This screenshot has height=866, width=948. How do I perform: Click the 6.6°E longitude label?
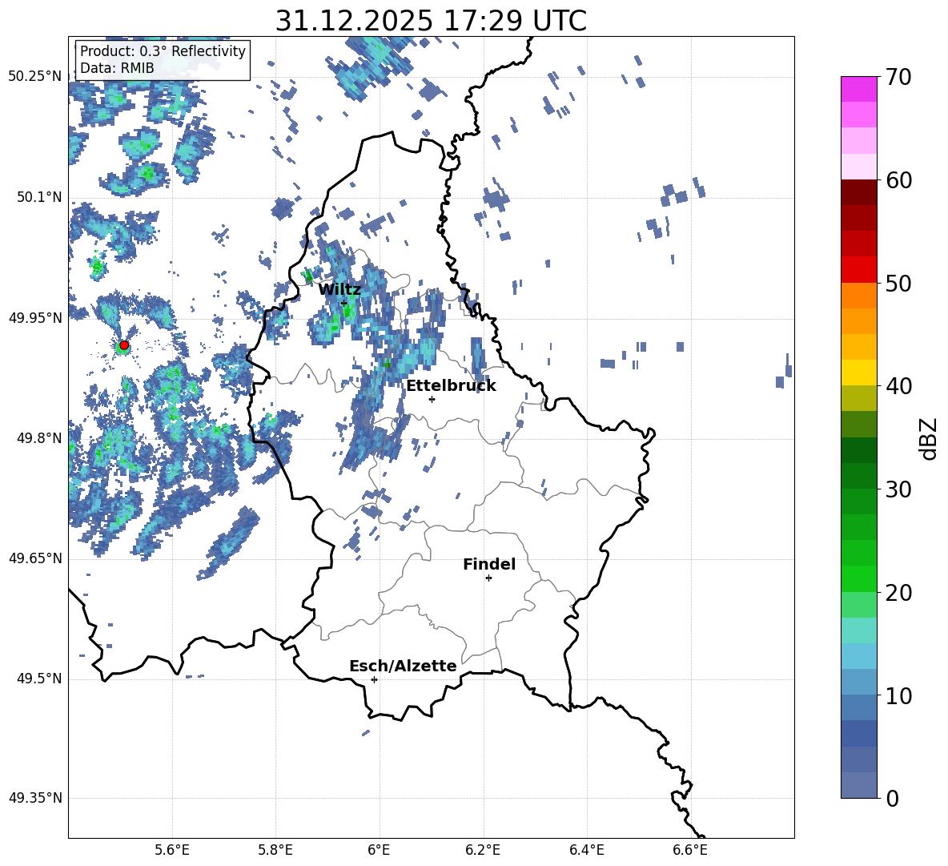click(690, 850)
